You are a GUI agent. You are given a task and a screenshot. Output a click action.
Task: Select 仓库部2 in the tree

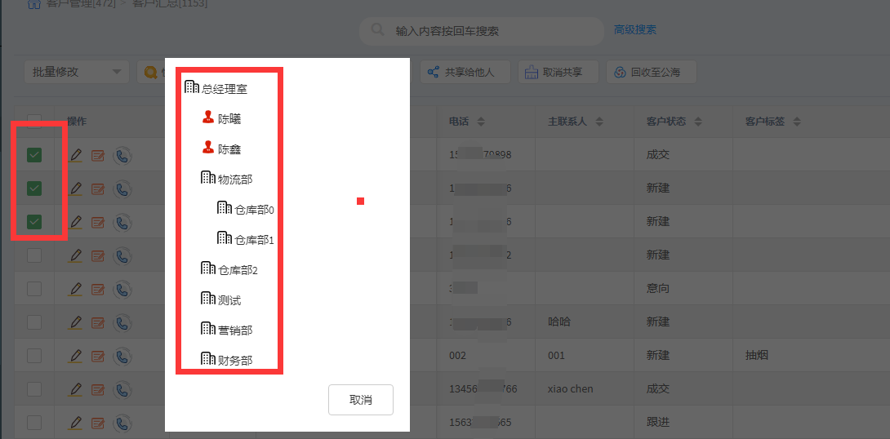229,270
